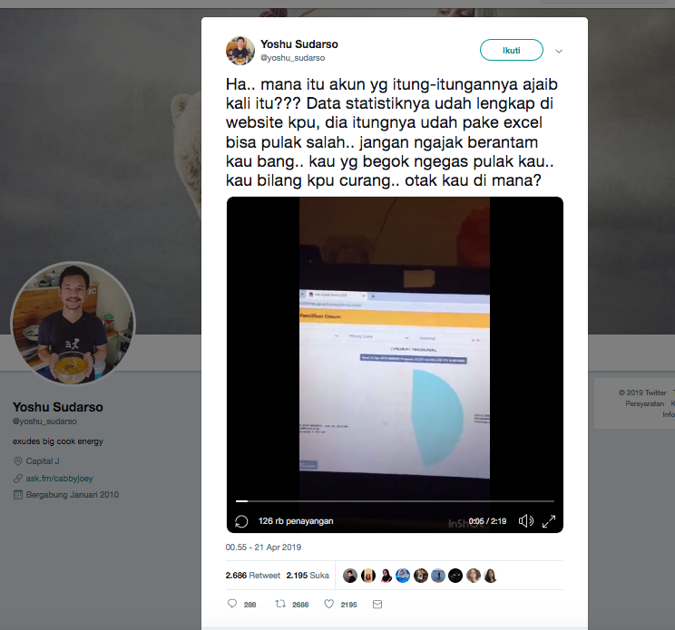Viewport: 675px width, 630px height.
Task: Like the tweet with heart icon
Action: tap(329, 604)
